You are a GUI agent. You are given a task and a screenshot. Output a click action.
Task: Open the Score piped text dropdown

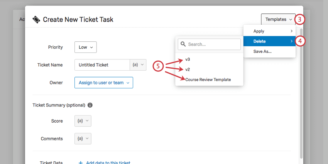[83, 121]
